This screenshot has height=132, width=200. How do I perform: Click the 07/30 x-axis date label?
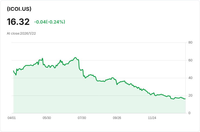coord(82,118)
